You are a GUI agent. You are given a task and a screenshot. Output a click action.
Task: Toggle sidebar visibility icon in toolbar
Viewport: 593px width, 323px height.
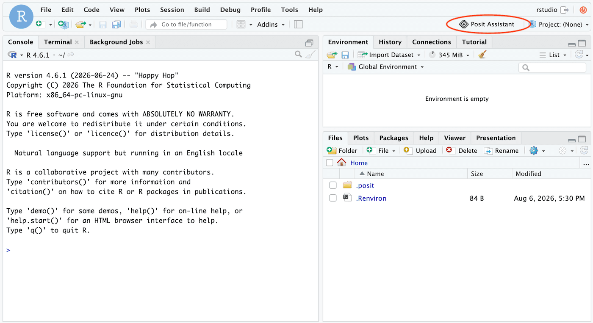[x=298, y=25]
